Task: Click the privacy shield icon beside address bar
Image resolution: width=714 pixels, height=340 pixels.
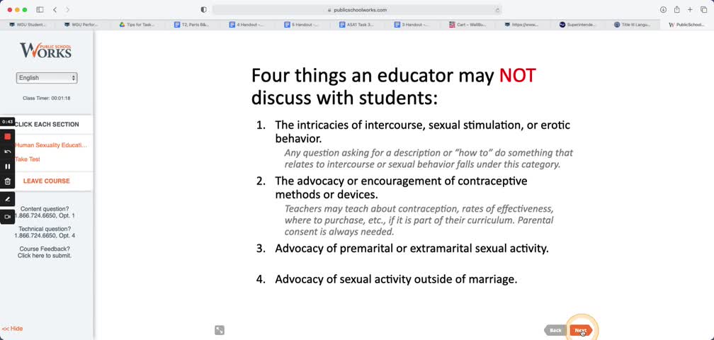Action: (x=203, y=9)
